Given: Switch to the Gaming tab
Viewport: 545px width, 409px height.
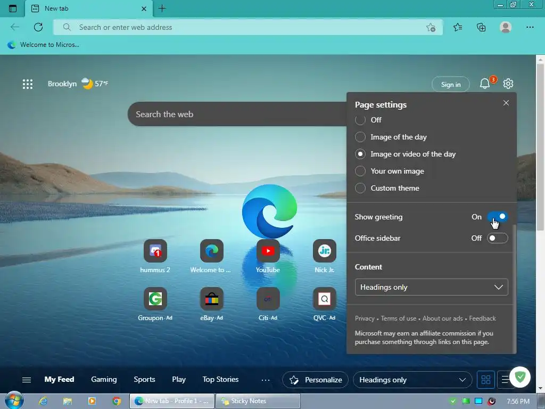Looking at the screenshot, I should click(x=104, y=379).
